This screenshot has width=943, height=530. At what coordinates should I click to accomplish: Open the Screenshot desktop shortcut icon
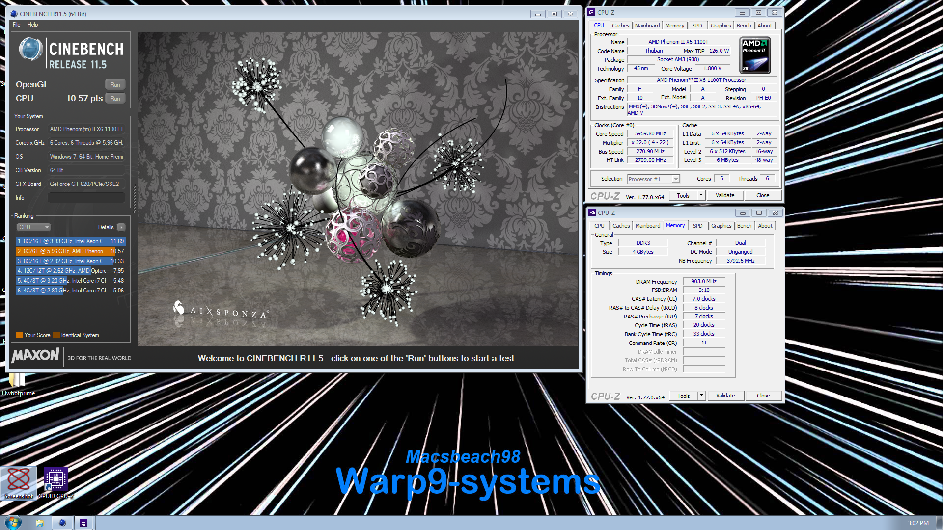19,483
